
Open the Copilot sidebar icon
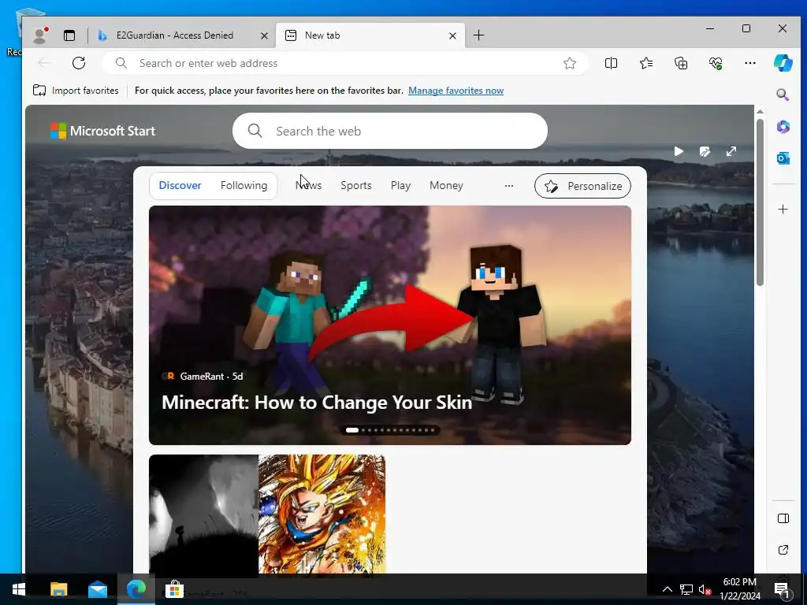click(x=783, y=63)
